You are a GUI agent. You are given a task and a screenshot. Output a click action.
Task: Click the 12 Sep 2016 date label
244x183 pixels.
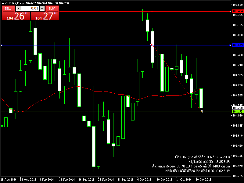pos(67,180)
